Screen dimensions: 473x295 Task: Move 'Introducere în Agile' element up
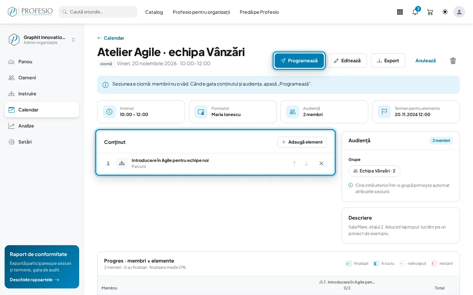click(294, 163)
